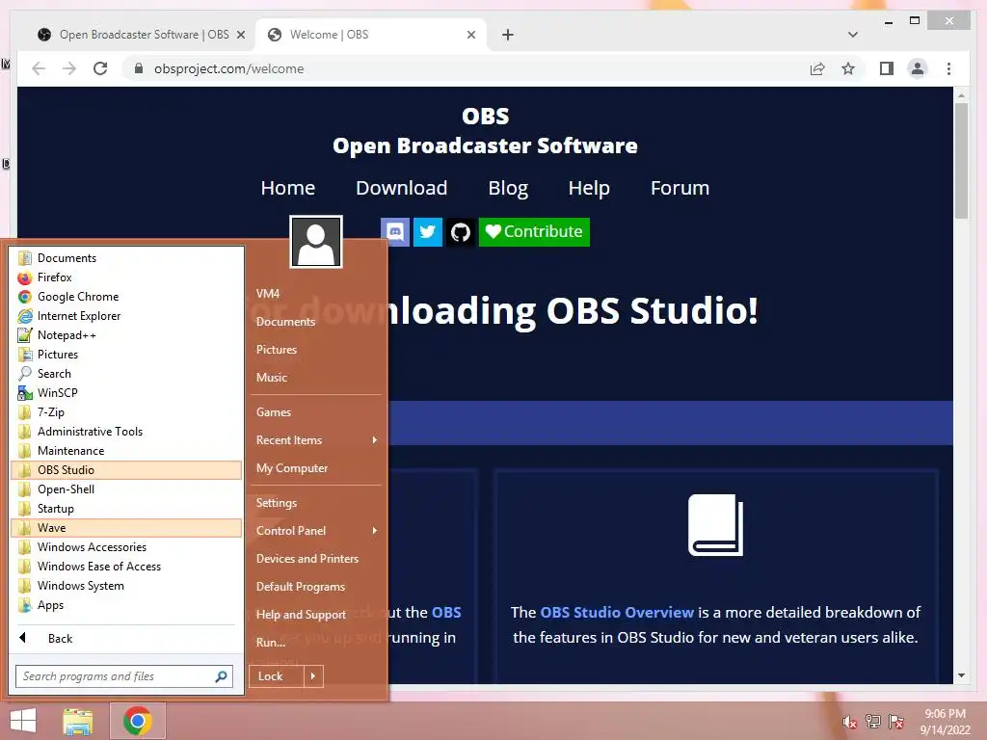This screenshot has width=987, height=740.
Task: Open Notepad++ from programs list
Action: coord(126,335)
